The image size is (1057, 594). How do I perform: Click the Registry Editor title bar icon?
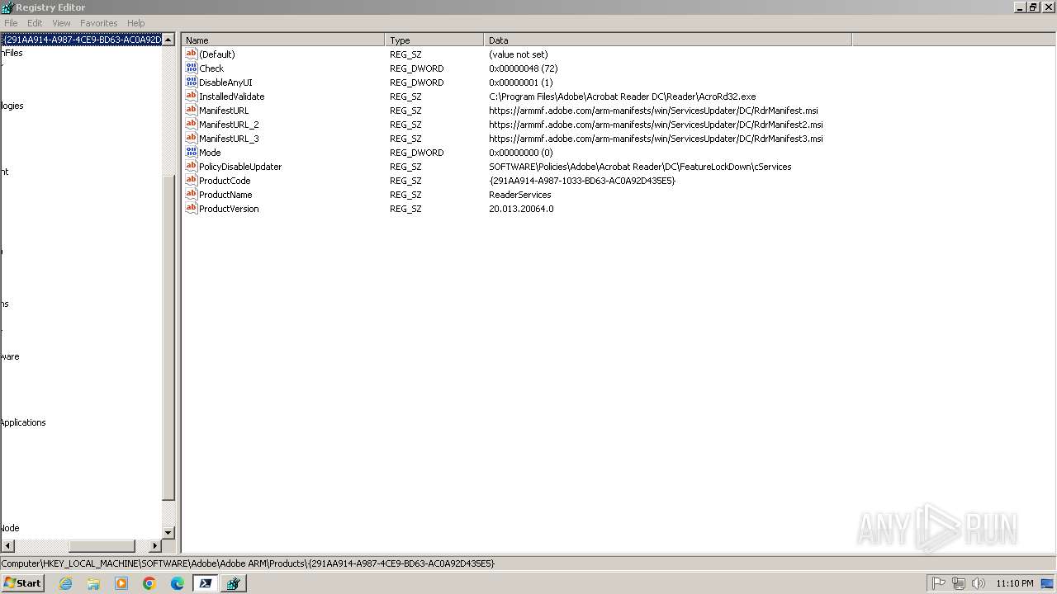click(x=7, y=7)
